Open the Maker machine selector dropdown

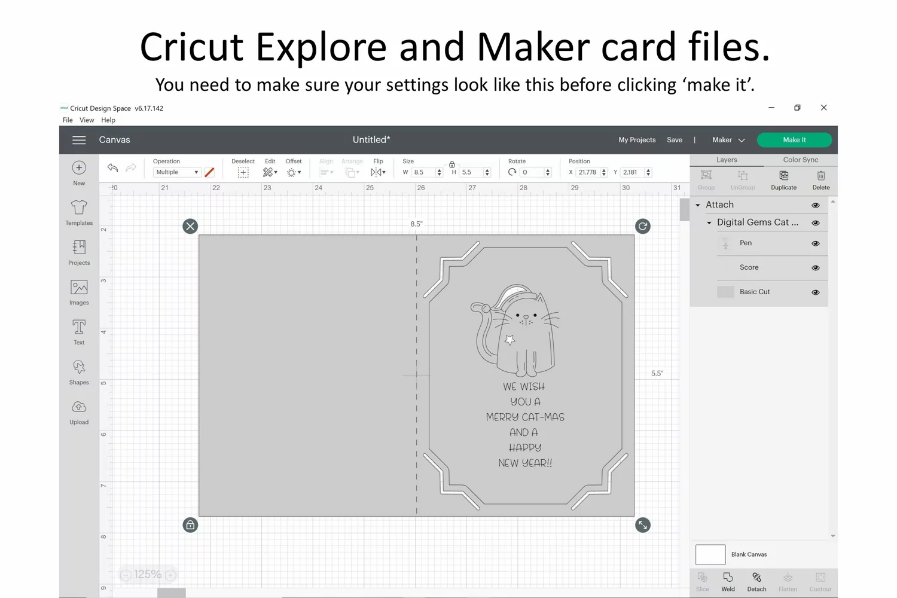(x=728, y=140)
